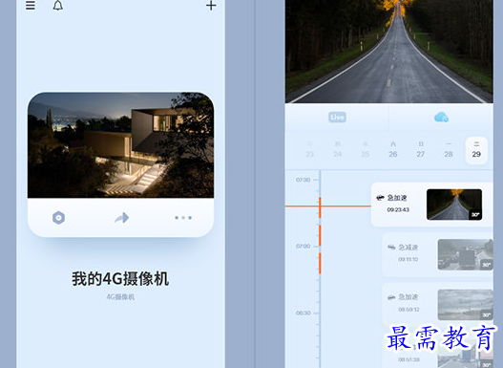The image size is (503, 368).
Task: Open camera settings hexagon icon
Action: click(x=59, y=218)
